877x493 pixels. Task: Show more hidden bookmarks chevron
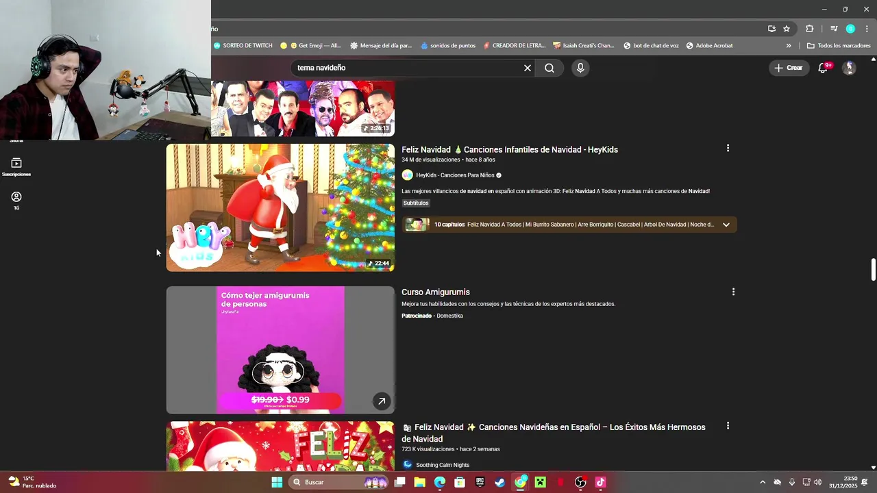point(789,46)
